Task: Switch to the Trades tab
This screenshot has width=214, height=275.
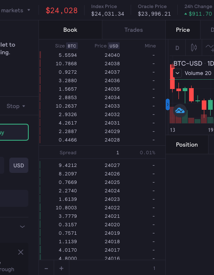Action: click(134, 30)
